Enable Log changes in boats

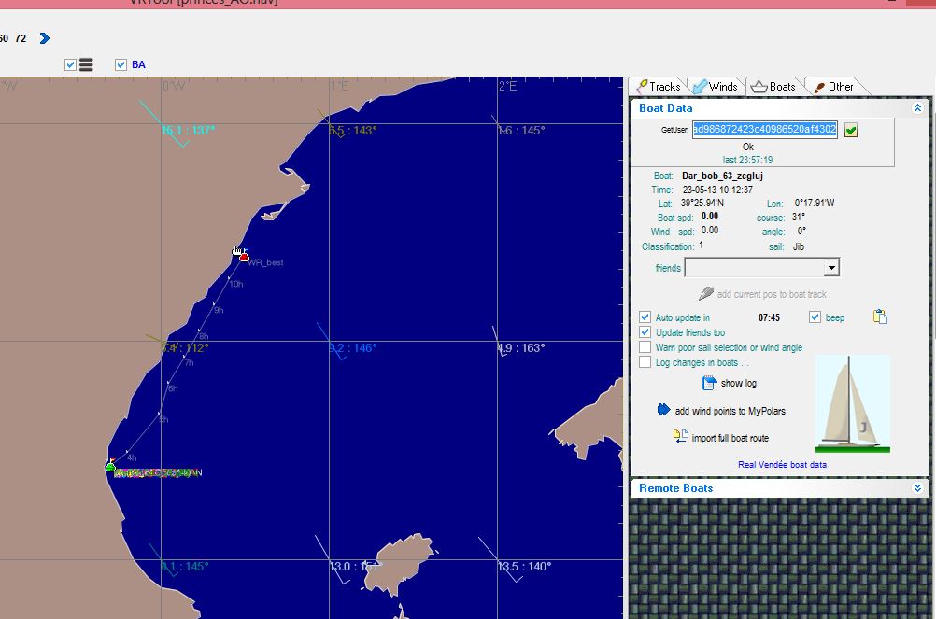[x=645, y=361]
